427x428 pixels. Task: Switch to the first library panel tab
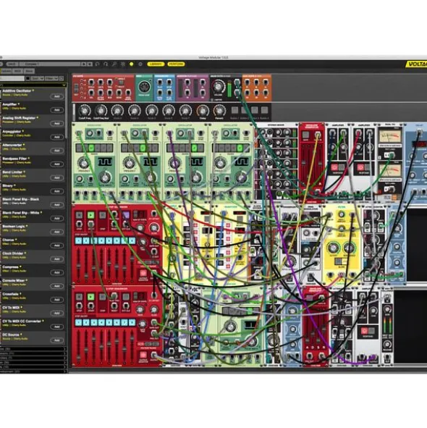[6, 71]
